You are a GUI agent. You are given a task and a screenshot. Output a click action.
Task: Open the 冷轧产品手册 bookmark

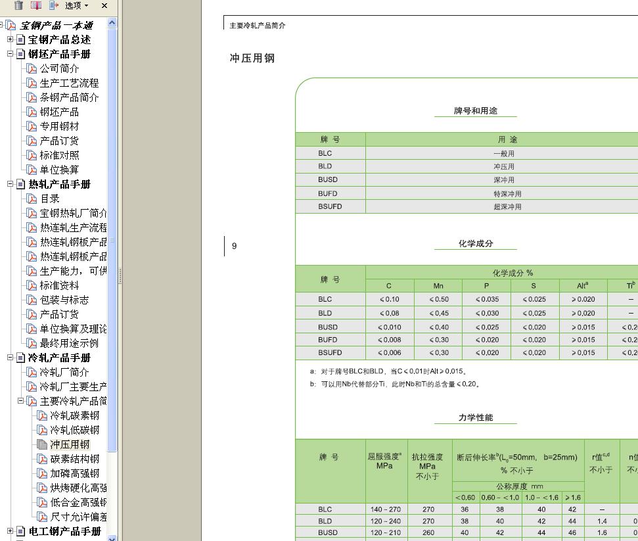[59, 358]
